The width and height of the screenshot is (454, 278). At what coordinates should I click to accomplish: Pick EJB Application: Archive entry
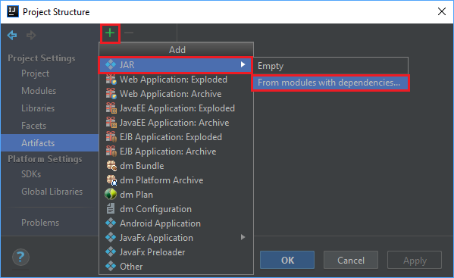(x=176, y=151)
